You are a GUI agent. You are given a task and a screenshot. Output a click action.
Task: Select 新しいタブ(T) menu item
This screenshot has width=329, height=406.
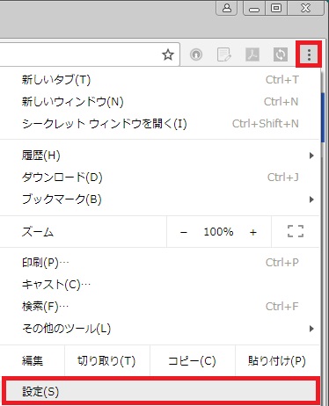160,80
